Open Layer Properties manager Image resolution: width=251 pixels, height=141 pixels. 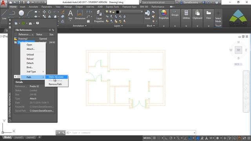pos(99,16)
